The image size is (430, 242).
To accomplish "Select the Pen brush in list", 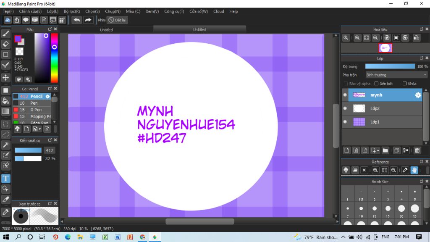I will [x=32, y=103].
